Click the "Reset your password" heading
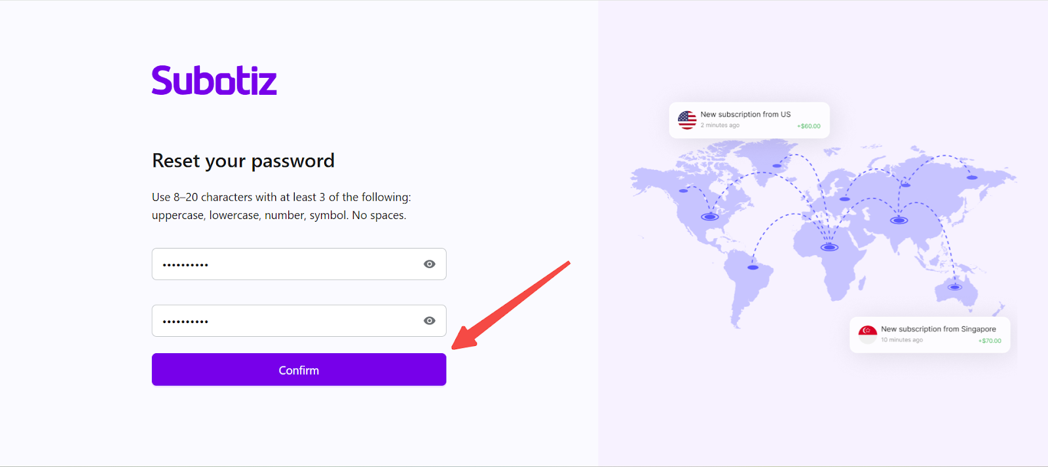The height and width of the screenshot is (467, 1048). click(x=243, y=161)
